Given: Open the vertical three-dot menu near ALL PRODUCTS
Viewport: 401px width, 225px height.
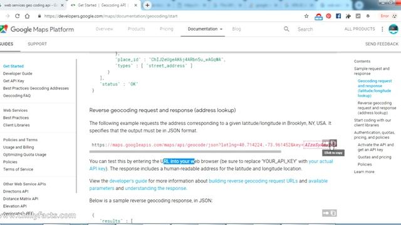Looking at the screenshot, I should 382,29.
